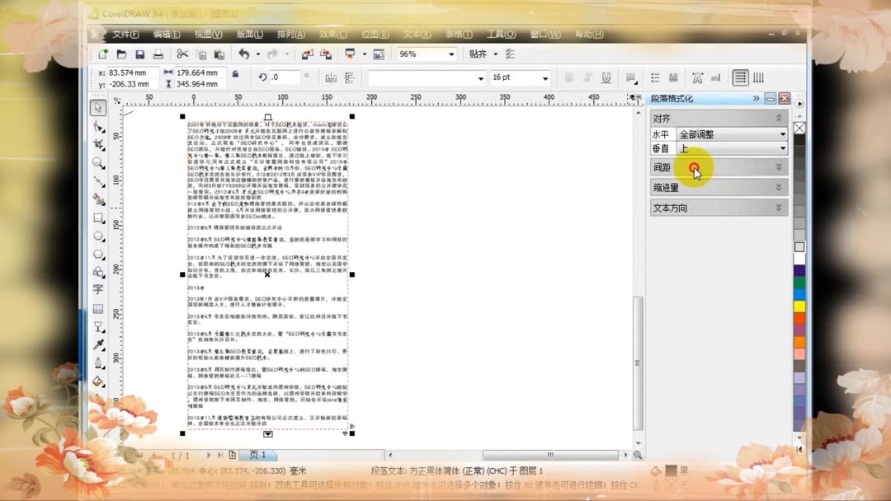The height and width of the screenshot is (501, 891).
Task: Toggle italic formatting on the property bar
Action: (x=587, y=77)
